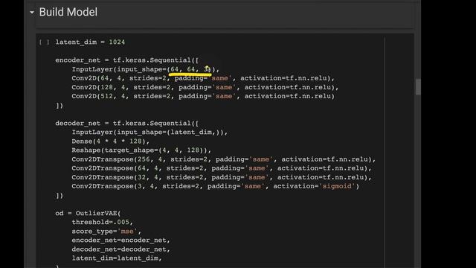Click the InputLayer input_shape=(latent_dim,) line

[149, 133]
